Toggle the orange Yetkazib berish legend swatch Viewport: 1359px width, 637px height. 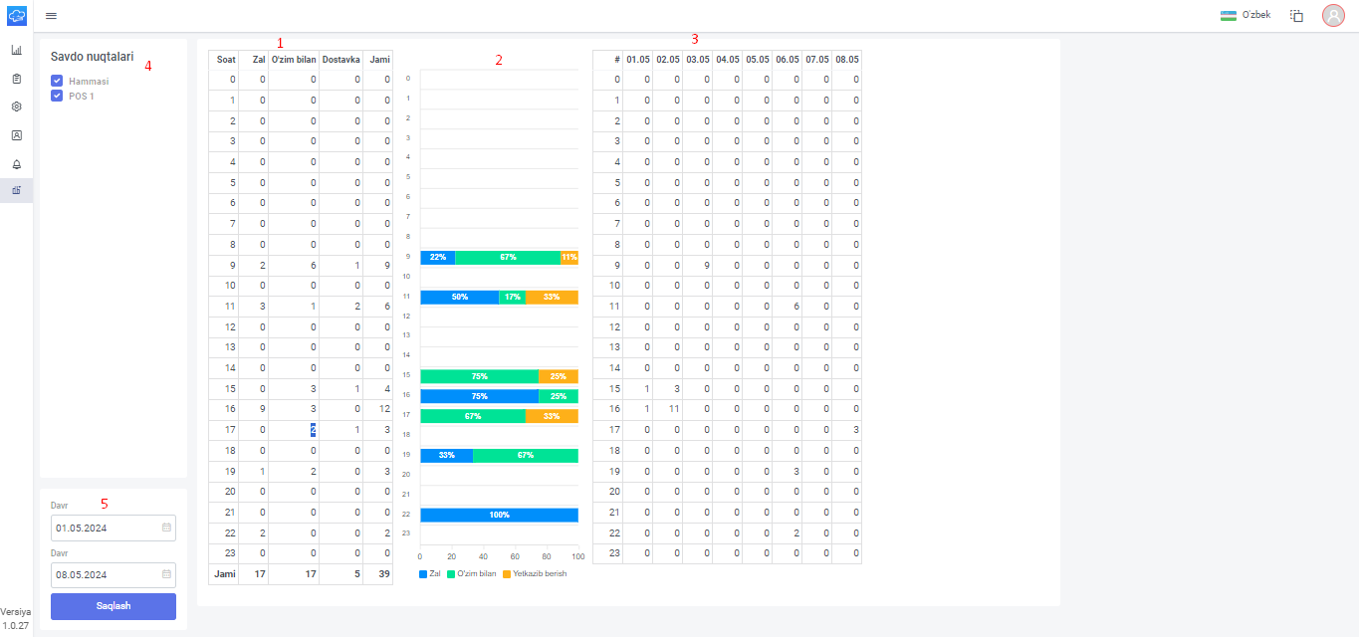(506, 574)
